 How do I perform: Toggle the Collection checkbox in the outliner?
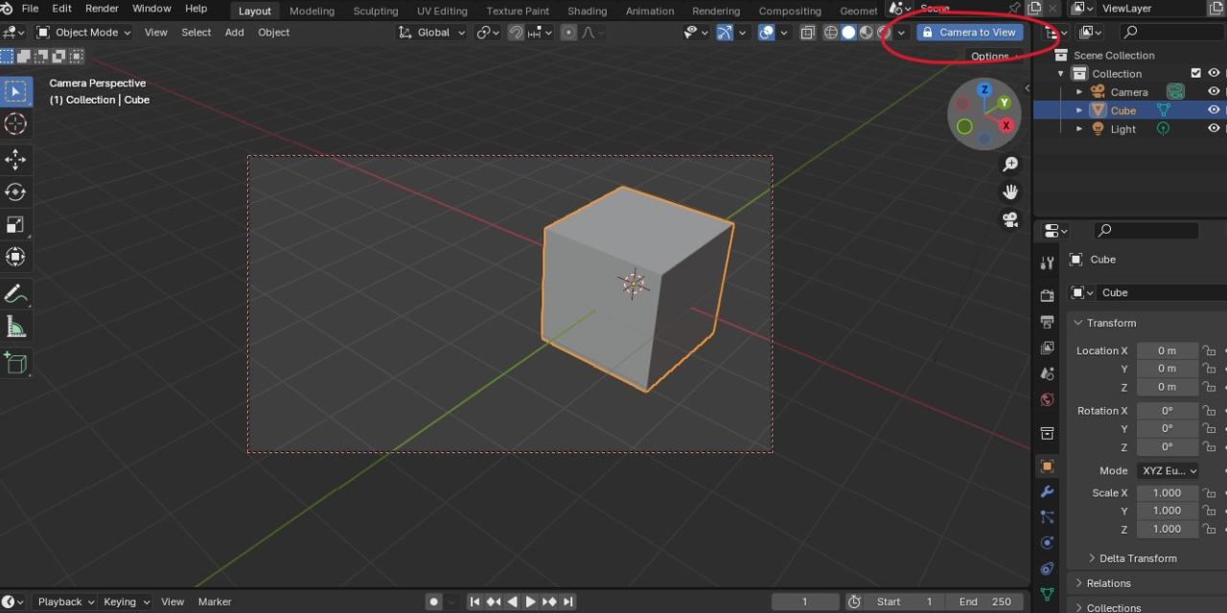tap(1196, 73)
